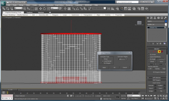The image size is (169, 101).
Task: Open the 3ds Max application menu button
Action: click(3, 3)
